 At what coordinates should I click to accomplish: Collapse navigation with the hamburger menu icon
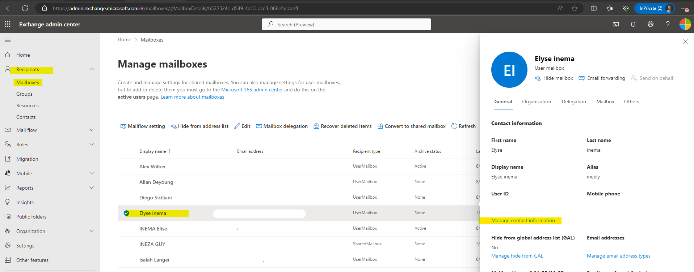coord(8,40)
